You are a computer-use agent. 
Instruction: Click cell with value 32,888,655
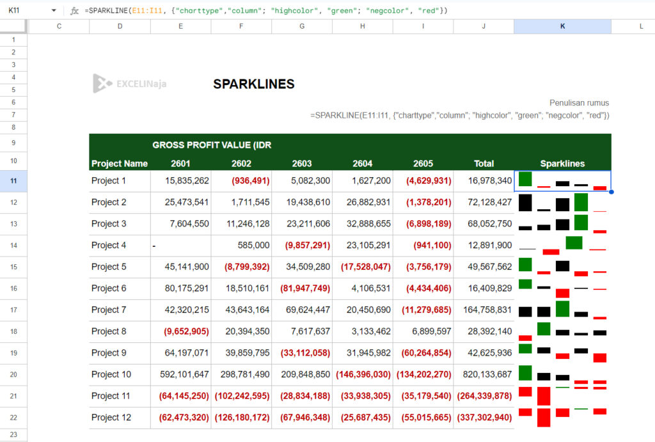pyautogui.click(x=363, y=224)
